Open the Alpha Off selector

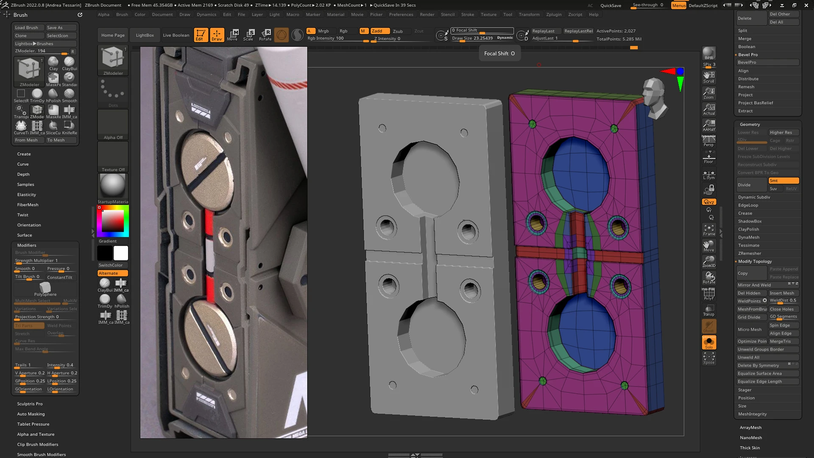coord(113,125)
